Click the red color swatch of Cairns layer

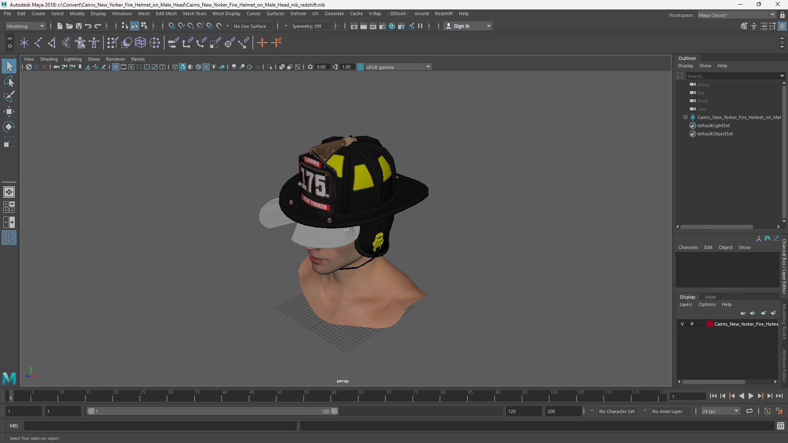coord(710,324)
